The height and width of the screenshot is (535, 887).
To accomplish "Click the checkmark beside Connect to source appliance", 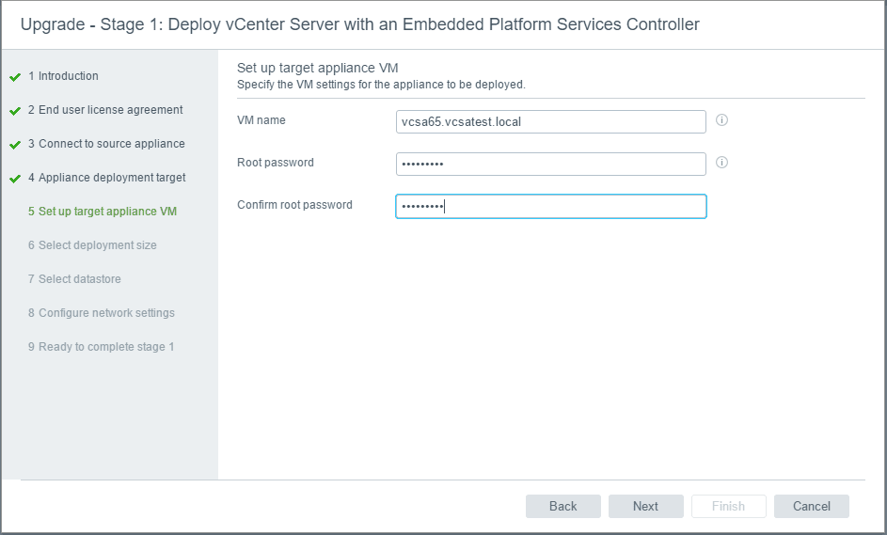I will tap(15, 145).
